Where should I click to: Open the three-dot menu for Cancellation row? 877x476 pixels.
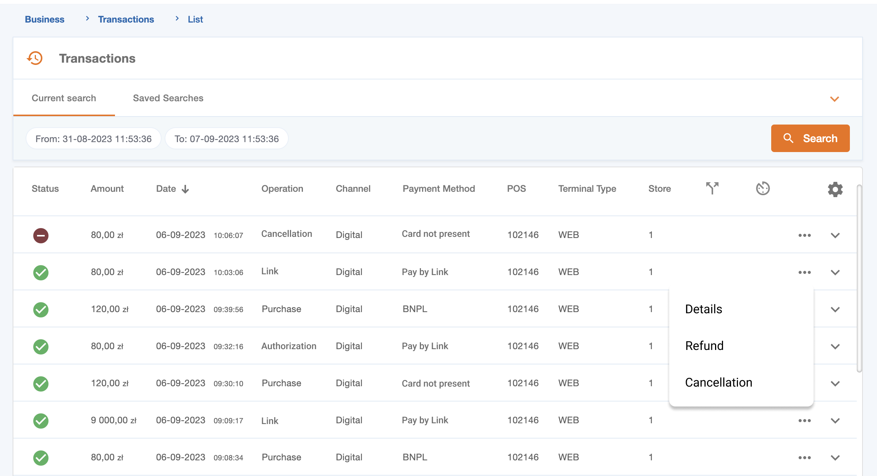pos(804,235)
